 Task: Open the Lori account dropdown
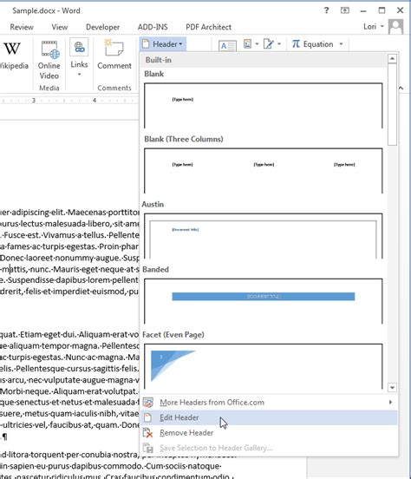(373, 27)
